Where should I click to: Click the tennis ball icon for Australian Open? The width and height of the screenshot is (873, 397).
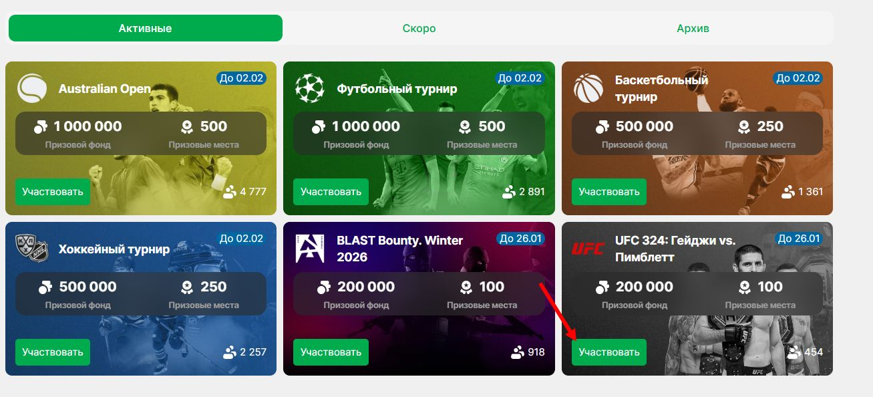point(32,88)
